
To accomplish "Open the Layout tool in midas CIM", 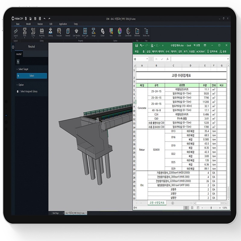I will point(16,33).
